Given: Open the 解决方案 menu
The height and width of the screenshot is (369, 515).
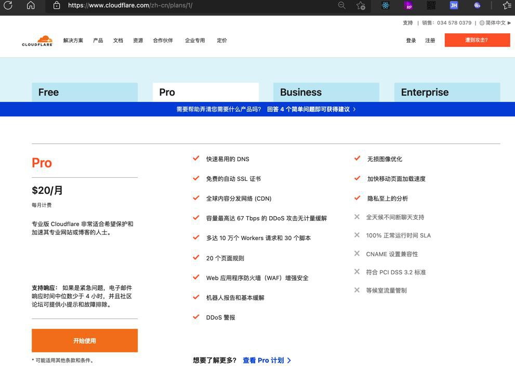Looking at the screenshot, I should point(73,41).
